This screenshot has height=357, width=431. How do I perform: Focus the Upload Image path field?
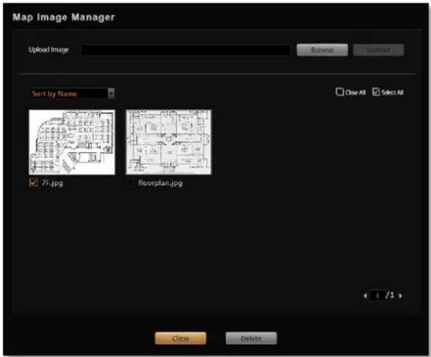[x=186, y=50]
